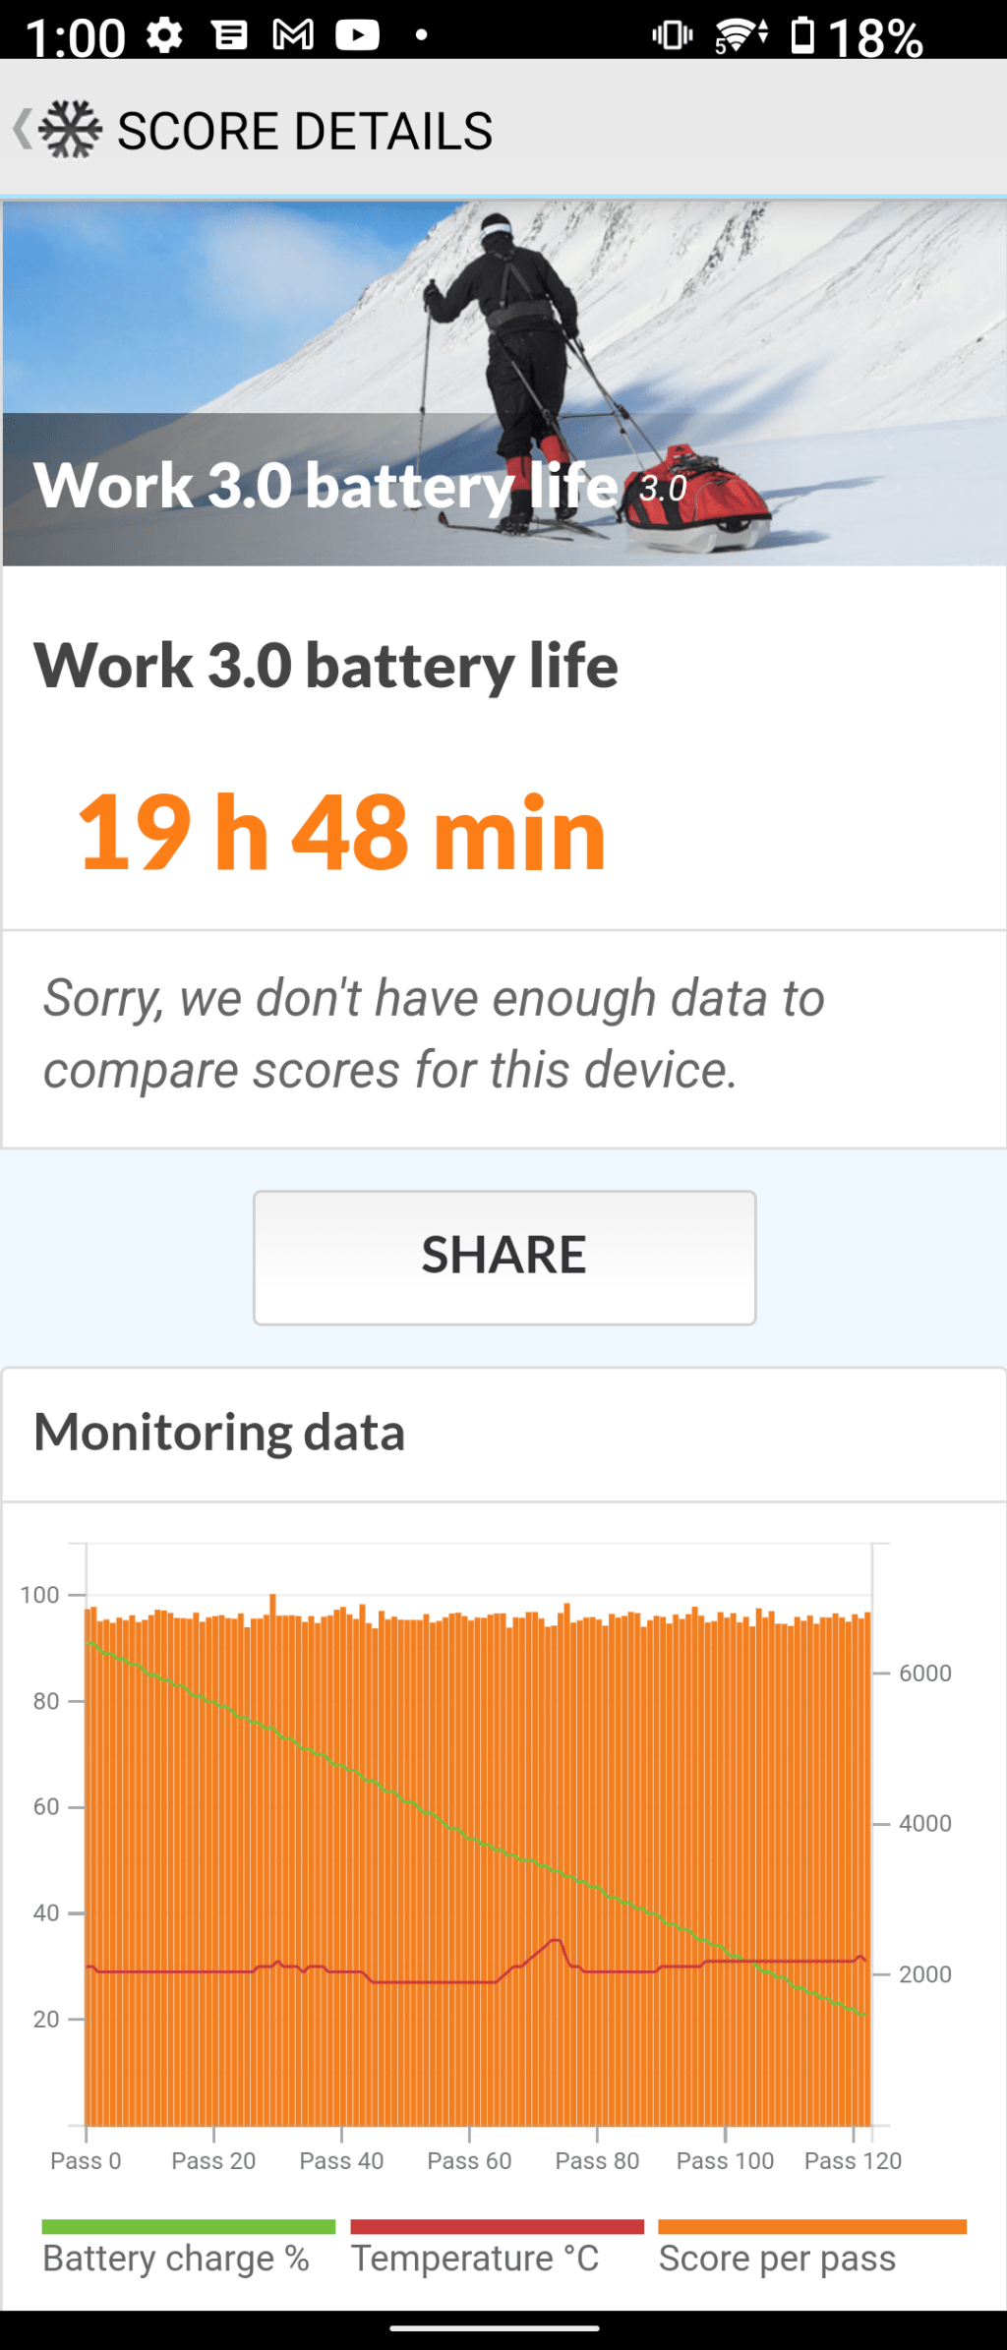Tap the YouTube icon in status bar

point(357,35)
